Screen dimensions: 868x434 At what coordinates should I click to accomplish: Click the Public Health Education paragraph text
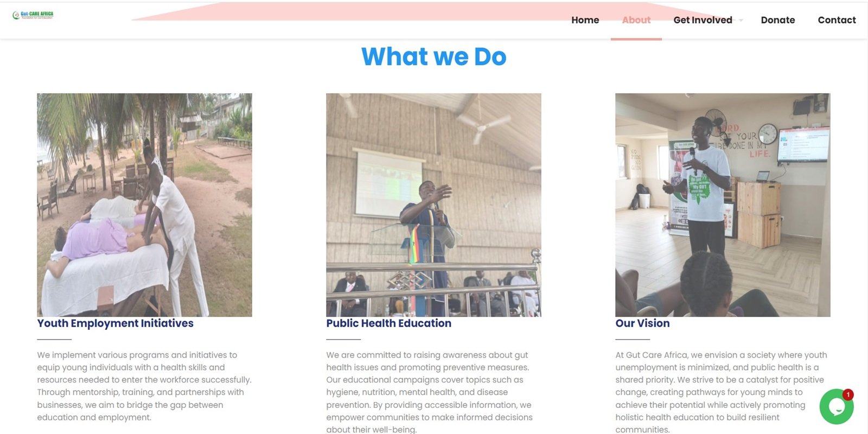430,392
